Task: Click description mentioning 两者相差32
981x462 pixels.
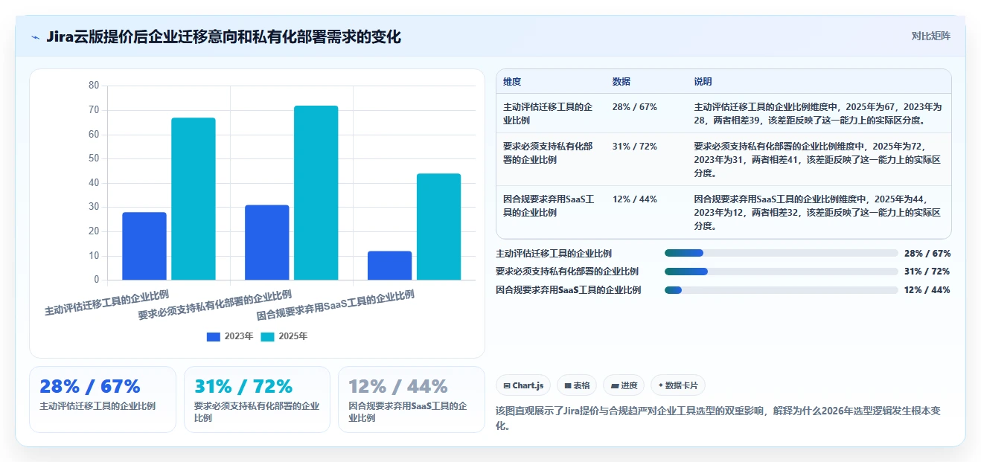Action: [818, 212]
